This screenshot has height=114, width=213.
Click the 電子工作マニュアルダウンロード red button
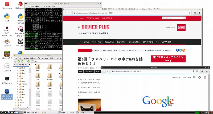pos(168,59)
